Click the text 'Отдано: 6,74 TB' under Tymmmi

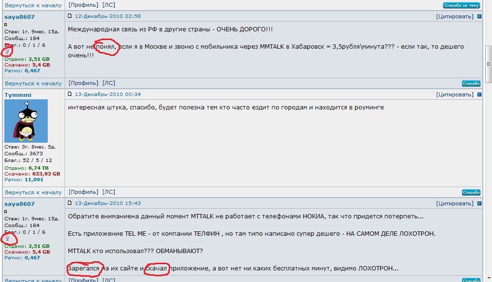pos(27,168)
